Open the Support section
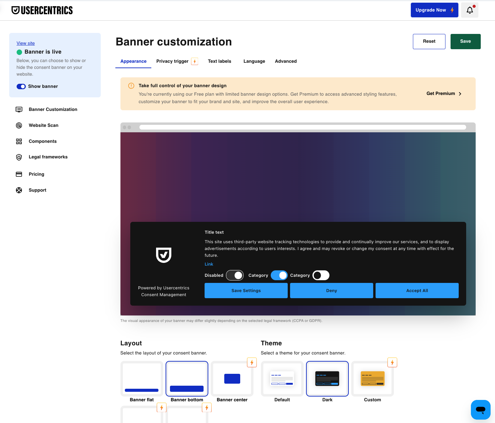The width and height of the screenshot is (495, 423). [x=37, y=190]
